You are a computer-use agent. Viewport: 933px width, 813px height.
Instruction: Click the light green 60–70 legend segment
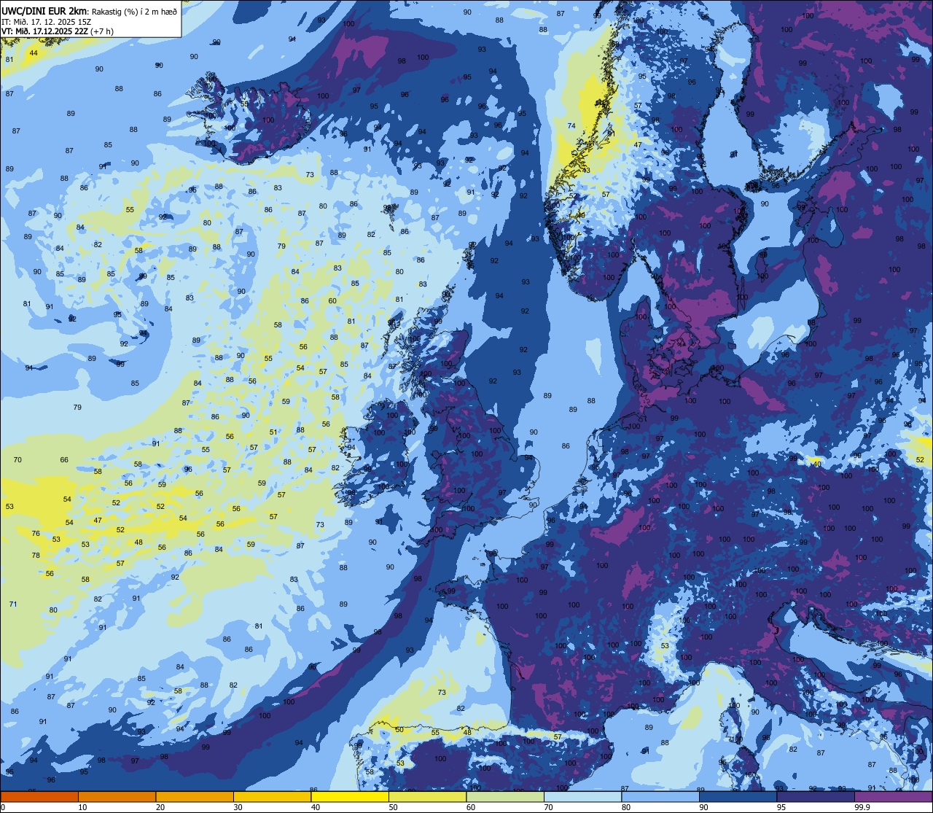coord(505,796)
